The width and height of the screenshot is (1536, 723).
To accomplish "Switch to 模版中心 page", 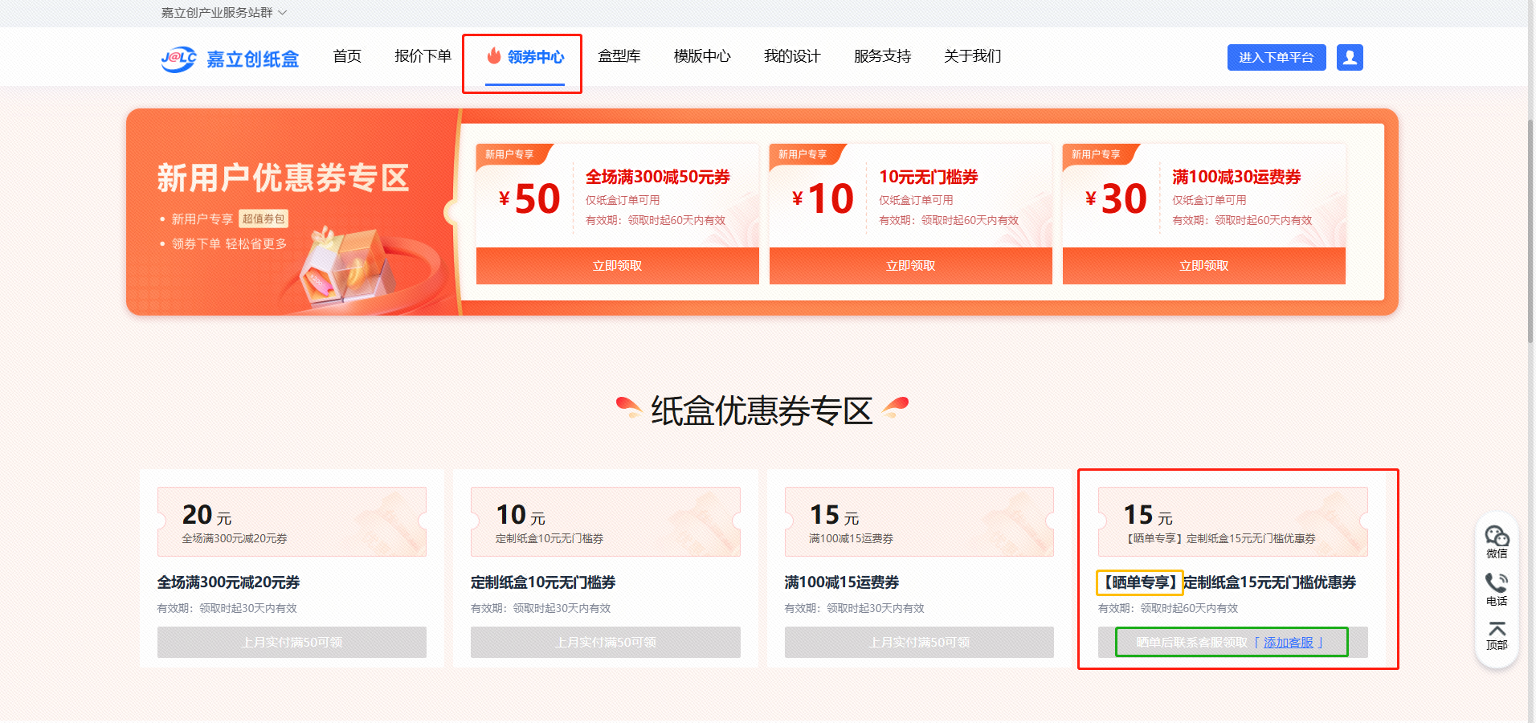I will click(x=702, y=56).
